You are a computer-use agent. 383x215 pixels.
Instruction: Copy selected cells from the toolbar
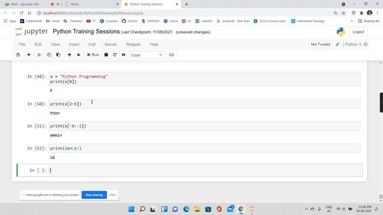(x=49, y=55)
